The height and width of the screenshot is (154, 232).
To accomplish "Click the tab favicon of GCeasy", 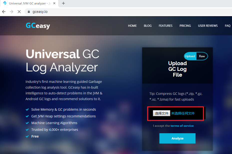I will tap(5, 3).
